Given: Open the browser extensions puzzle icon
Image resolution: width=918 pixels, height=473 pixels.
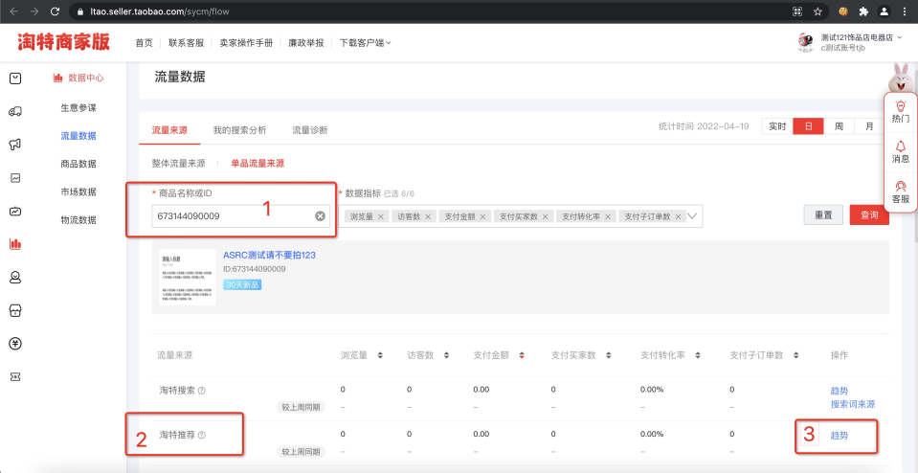Looking at the screenshot, I should (x=863, y=11).
